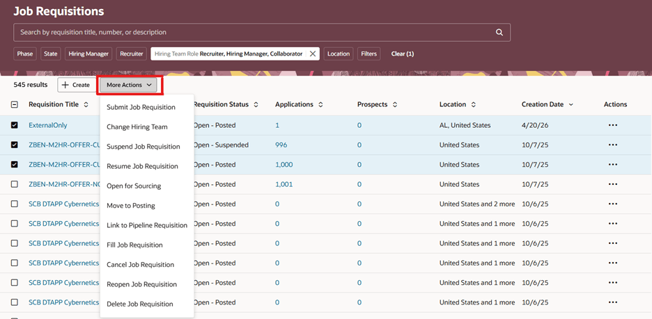Screen dimensions: 652x319
Task: Click the Actions column header
Action: click(x=615, y=104)
